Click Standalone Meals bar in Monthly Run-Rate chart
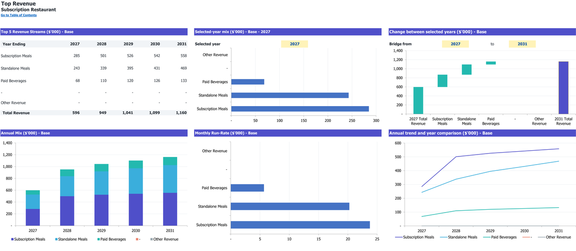Screen dimensions: 576x251 (x=290, y=206)
